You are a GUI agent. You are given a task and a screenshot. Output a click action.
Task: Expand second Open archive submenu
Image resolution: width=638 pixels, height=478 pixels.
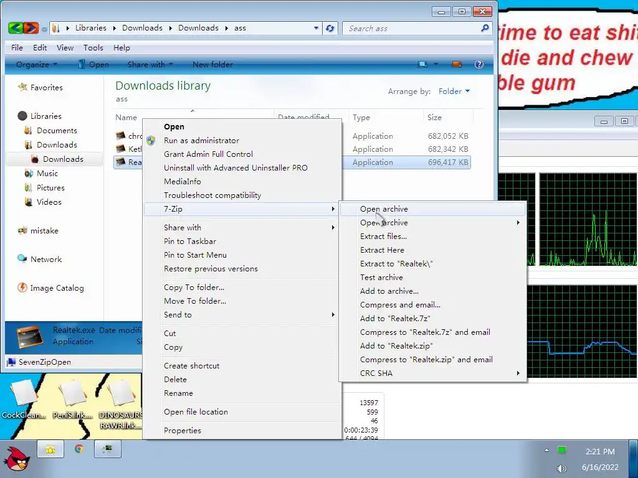pyautogui.click(x=518, y=223)
